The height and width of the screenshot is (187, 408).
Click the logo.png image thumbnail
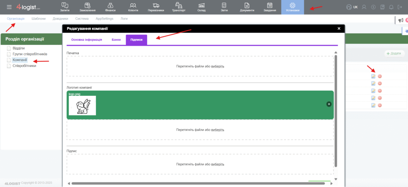pos(82,105)
